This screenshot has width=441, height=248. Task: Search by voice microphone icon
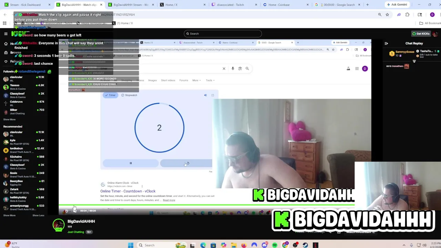click(x=233, y=69)
